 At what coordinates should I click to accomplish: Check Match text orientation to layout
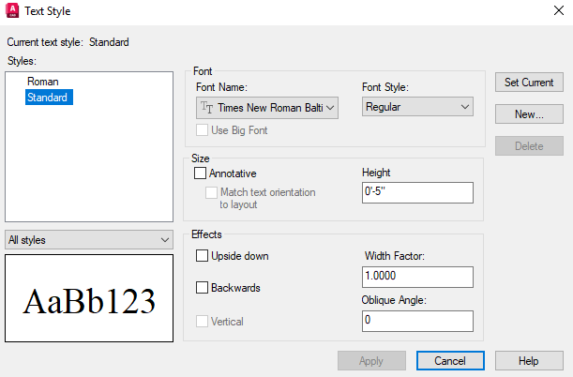211,192
